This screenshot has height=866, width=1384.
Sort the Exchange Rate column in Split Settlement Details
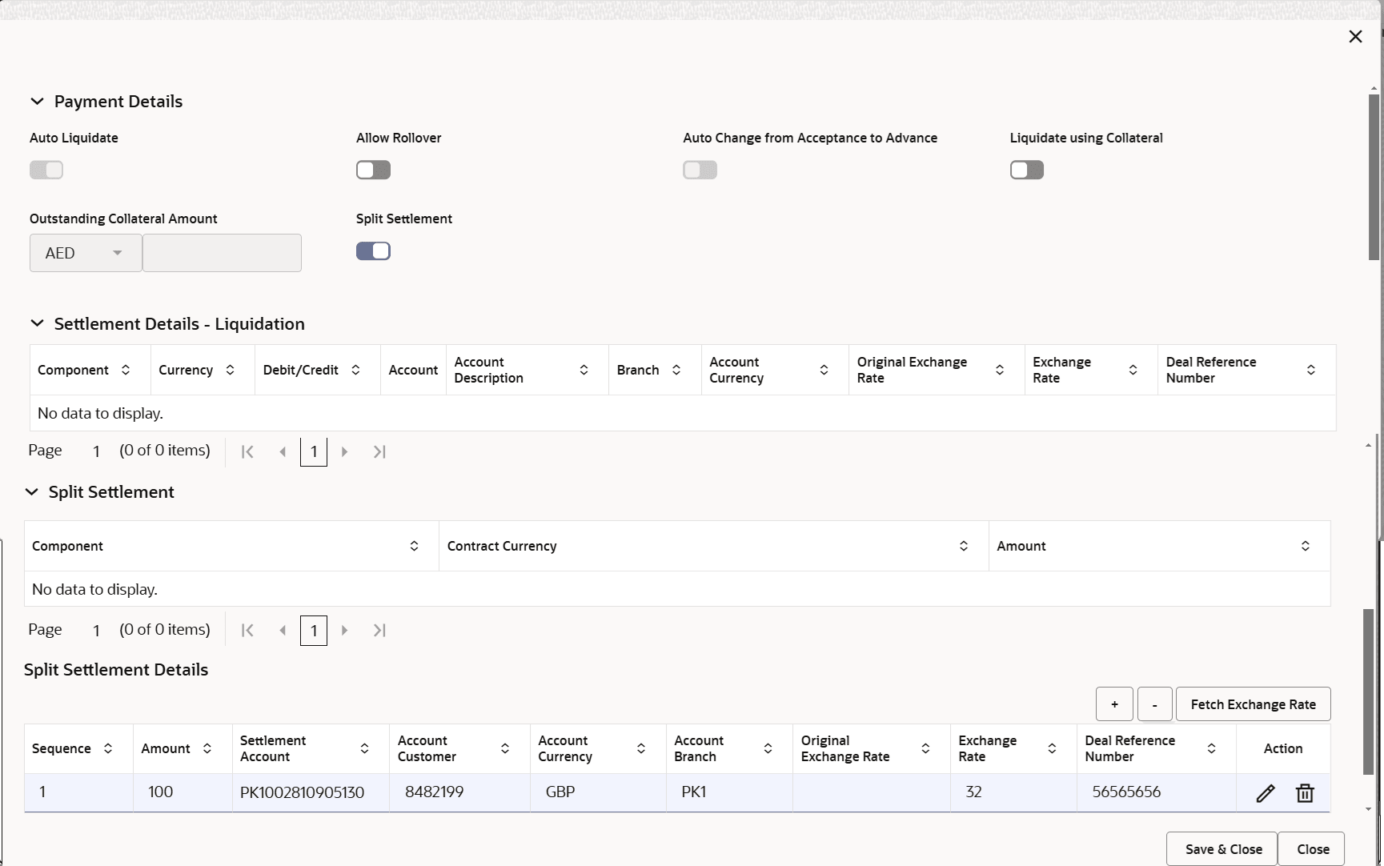[x=1051, y=748]
